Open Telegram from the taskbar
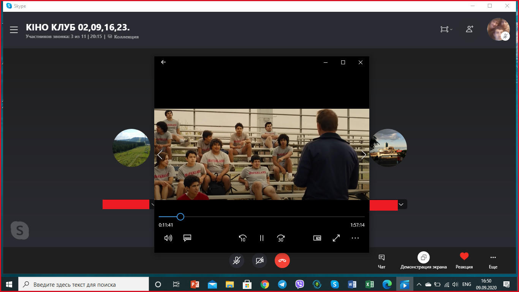This screenshot has width=519, height=292. coord(282,284)
